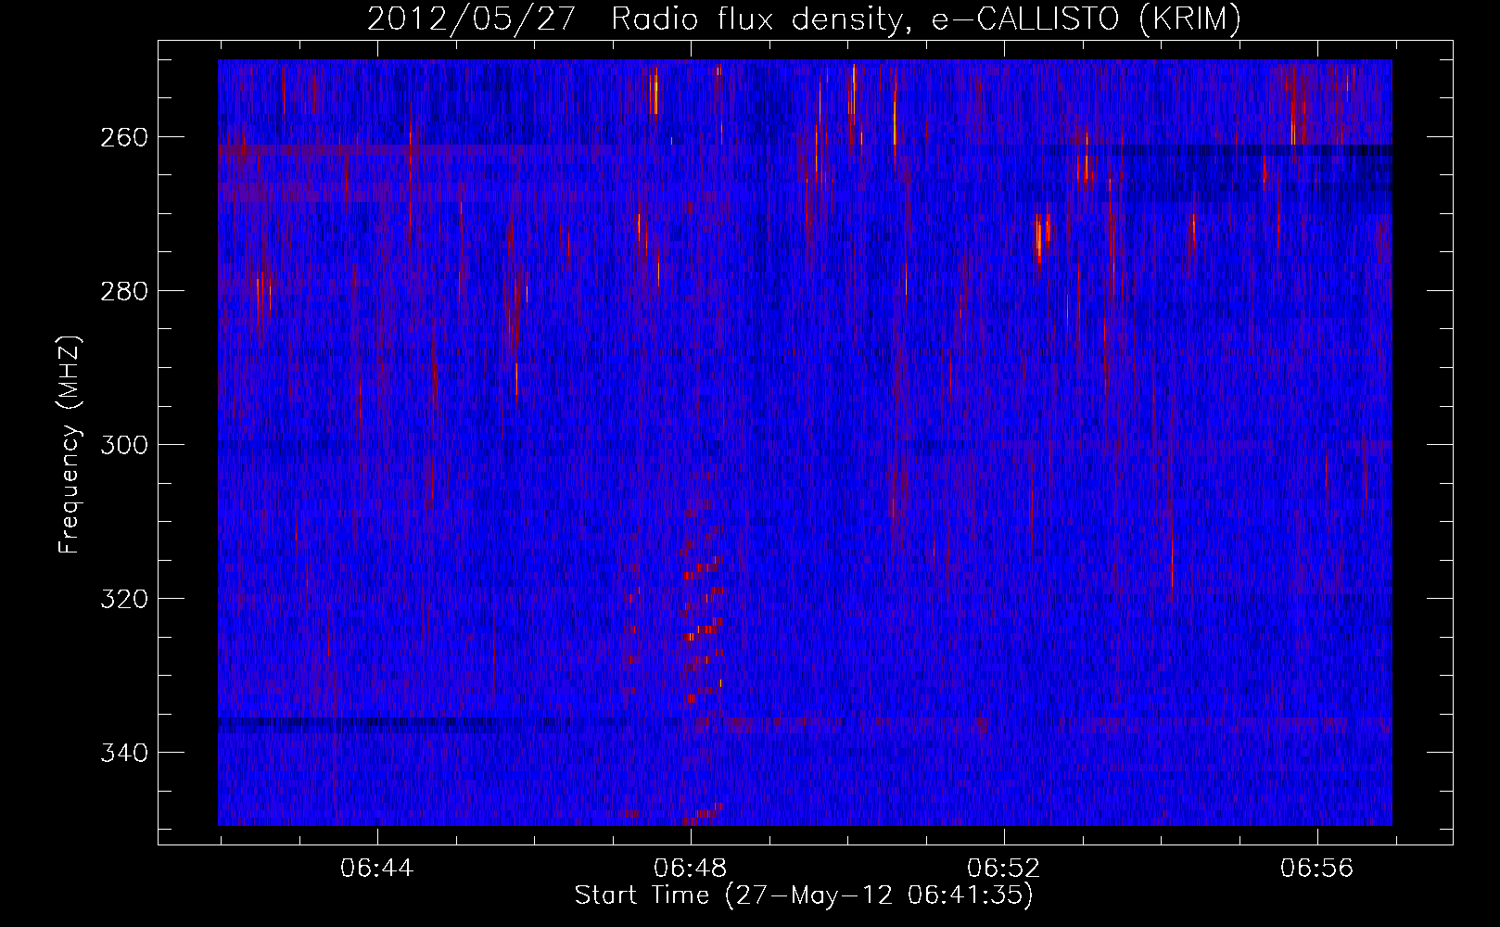Click the 06:56 time tick label

tap(1316, 869)
